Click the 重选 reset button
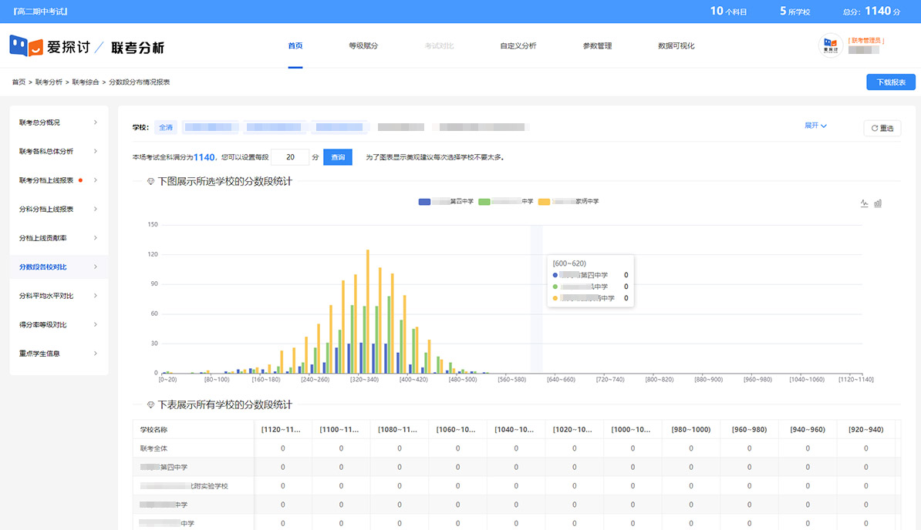 [882, 129]
